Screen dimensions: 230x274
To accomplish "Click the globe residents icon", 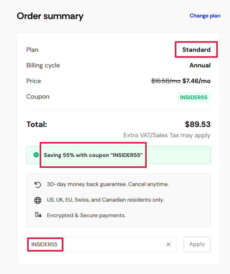I will pos(38,200).
